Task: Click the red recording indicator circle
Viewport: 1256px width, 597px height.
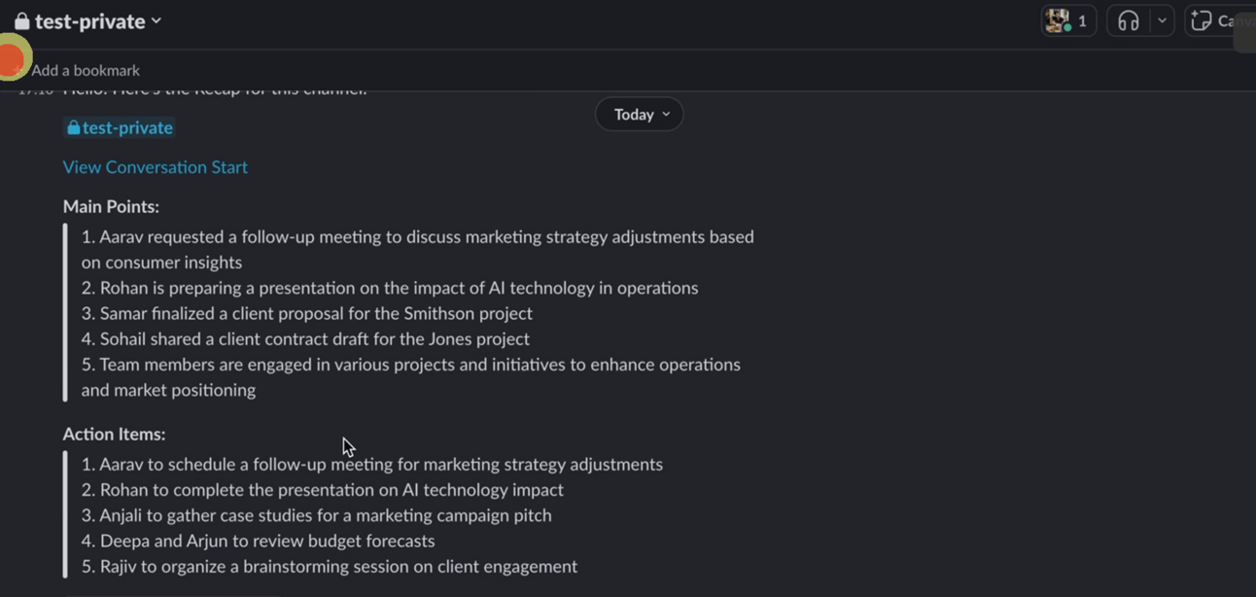Action: point(12,60)
